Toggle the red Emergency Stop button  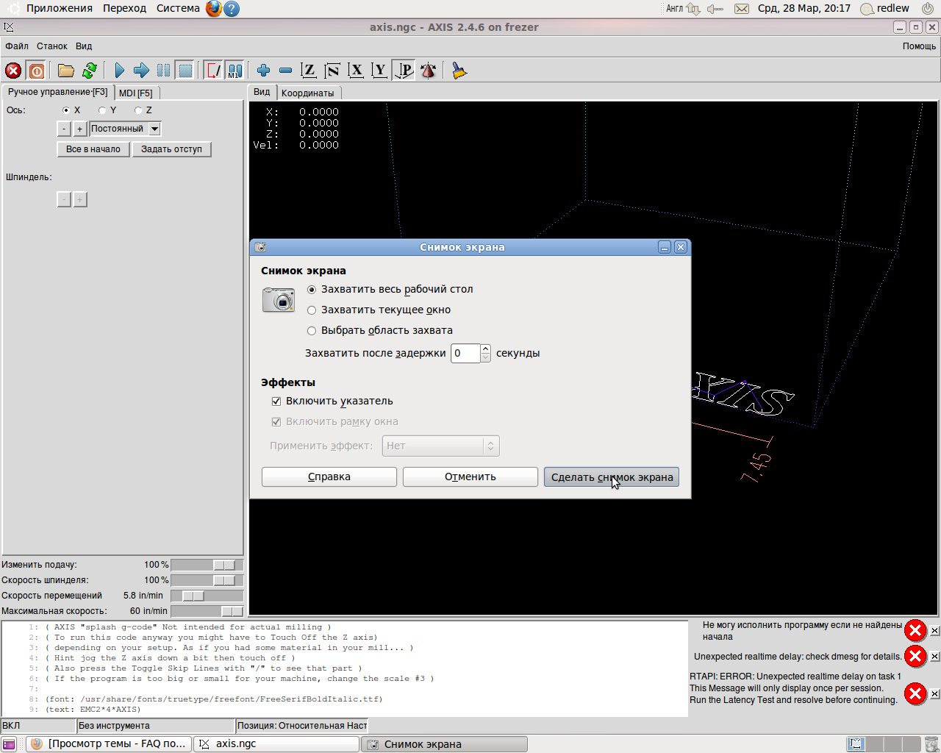click(x=13, y=71)
